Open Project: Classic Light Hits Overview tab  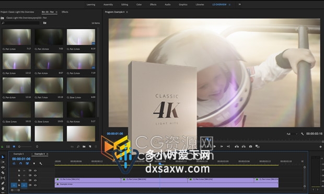coord(17,12)
